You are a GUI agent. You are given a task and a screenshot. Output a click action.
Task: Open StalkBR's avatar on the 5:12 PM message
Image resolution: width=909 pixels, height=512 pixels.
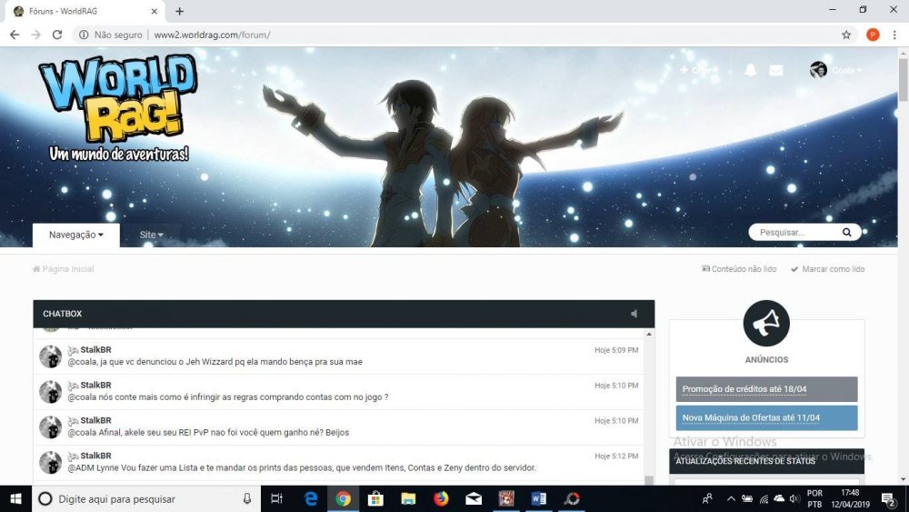(50, 463)
